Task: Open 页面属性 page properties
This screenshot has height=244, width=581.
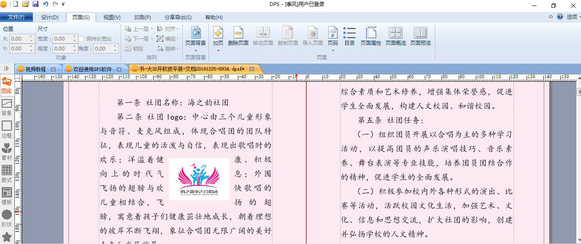Action: (x=371, y=36)
